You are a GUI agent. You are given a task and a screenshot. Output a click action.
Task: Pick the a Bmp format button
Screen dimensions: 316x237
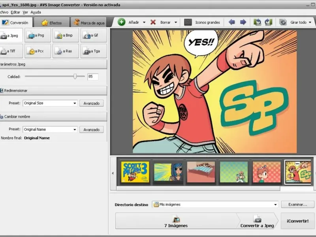click(66, 36)
